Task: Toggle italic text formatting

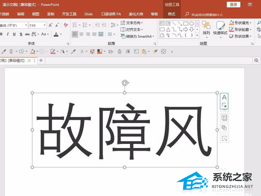Action: coord(8,34)
